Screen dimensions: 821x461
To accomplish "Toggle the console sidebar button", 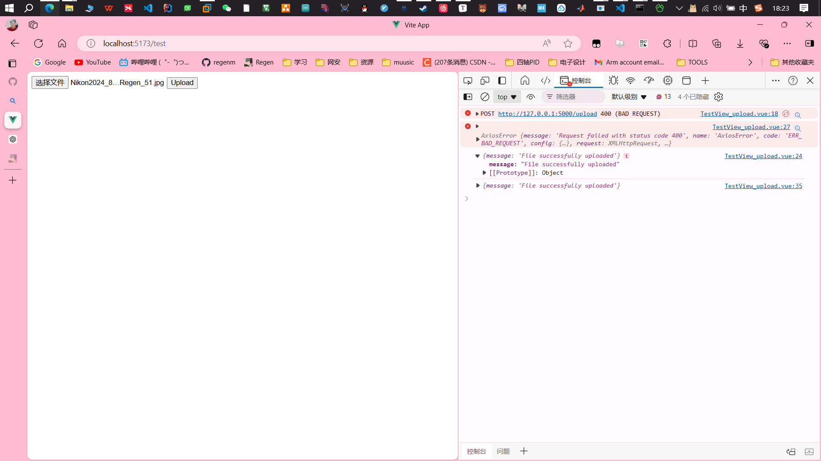I will coord(468,97).
